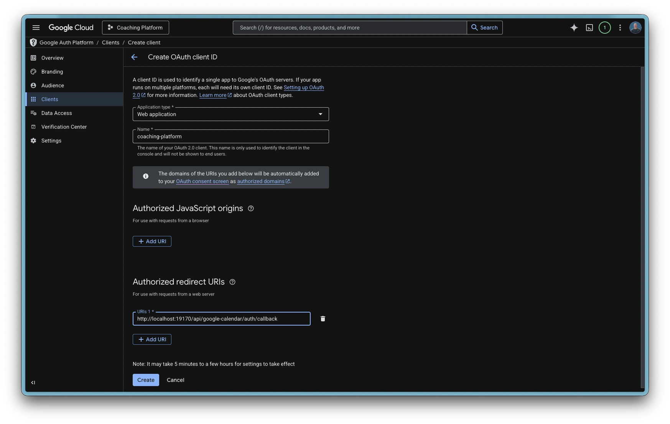Follow the OAuth consent screen link
670x424 pixels.
tap(202, 182)
